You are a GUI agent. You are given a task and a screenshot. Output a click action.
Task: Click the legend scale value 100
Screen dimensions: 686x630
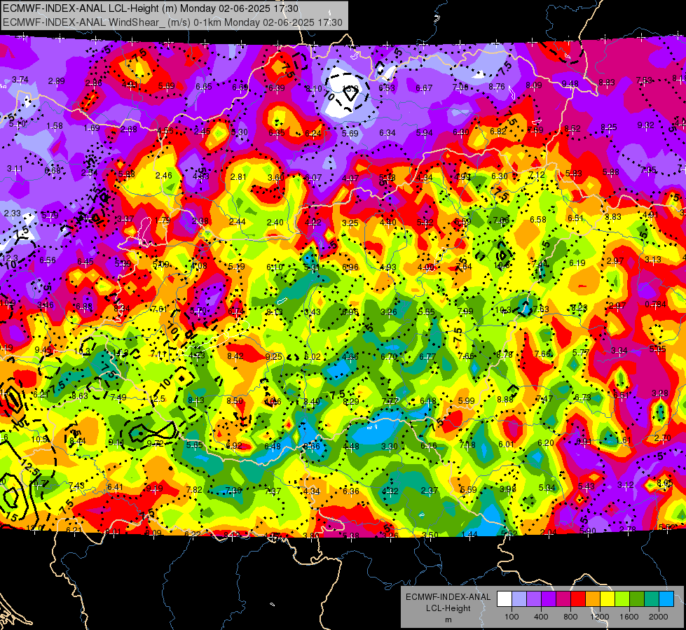click(x=512, y=617)
